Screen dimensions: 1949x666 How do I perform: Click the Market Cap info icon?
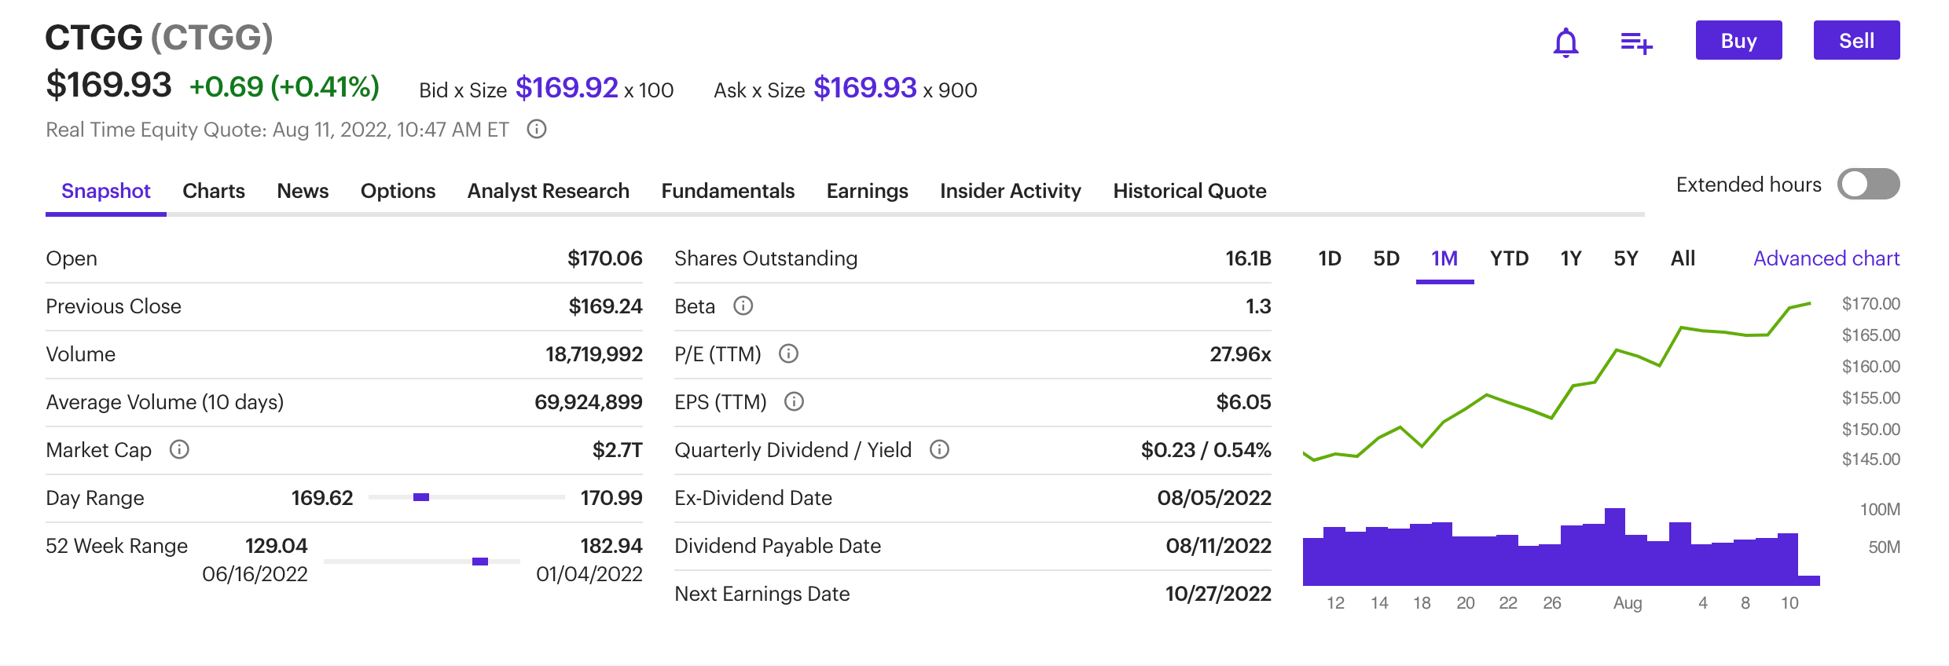(x=179, y=449)
